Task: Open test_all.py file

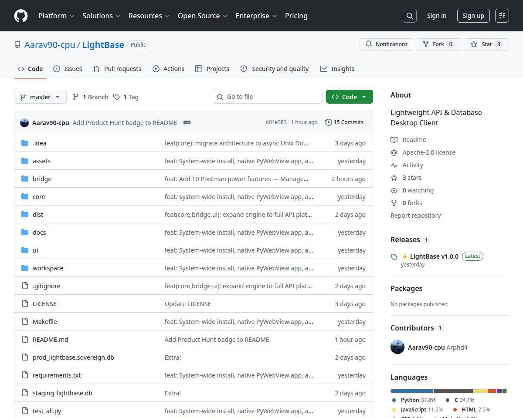Action: 47,411
